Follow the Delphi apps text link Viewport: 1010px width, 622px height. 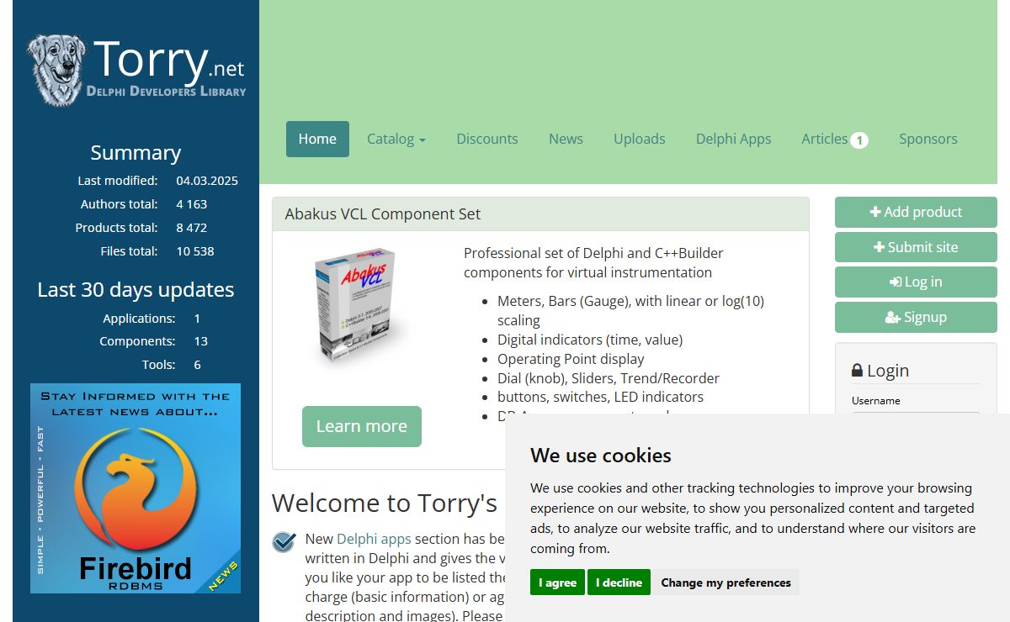tap(374, 539)
